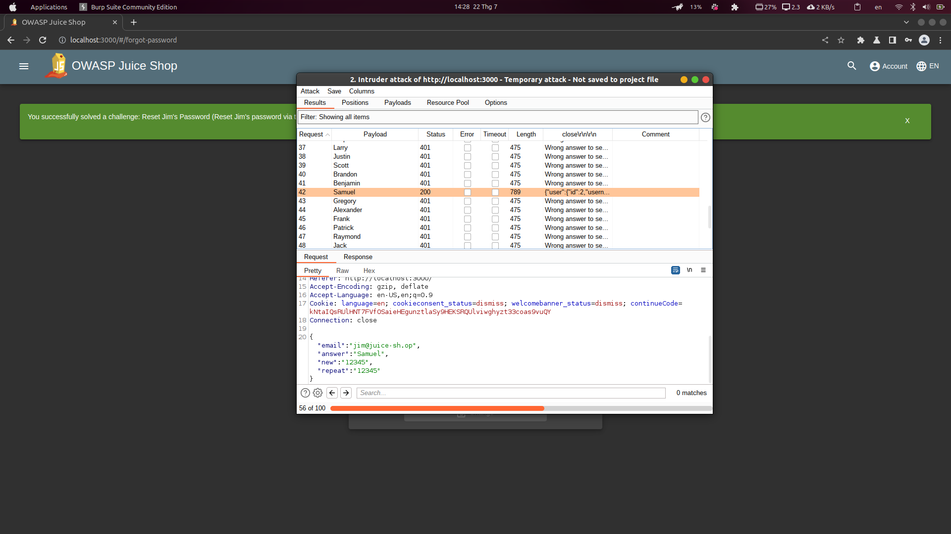Click the OWASP Juice Shop logo

pyautogui.click(x=56, y=66)
